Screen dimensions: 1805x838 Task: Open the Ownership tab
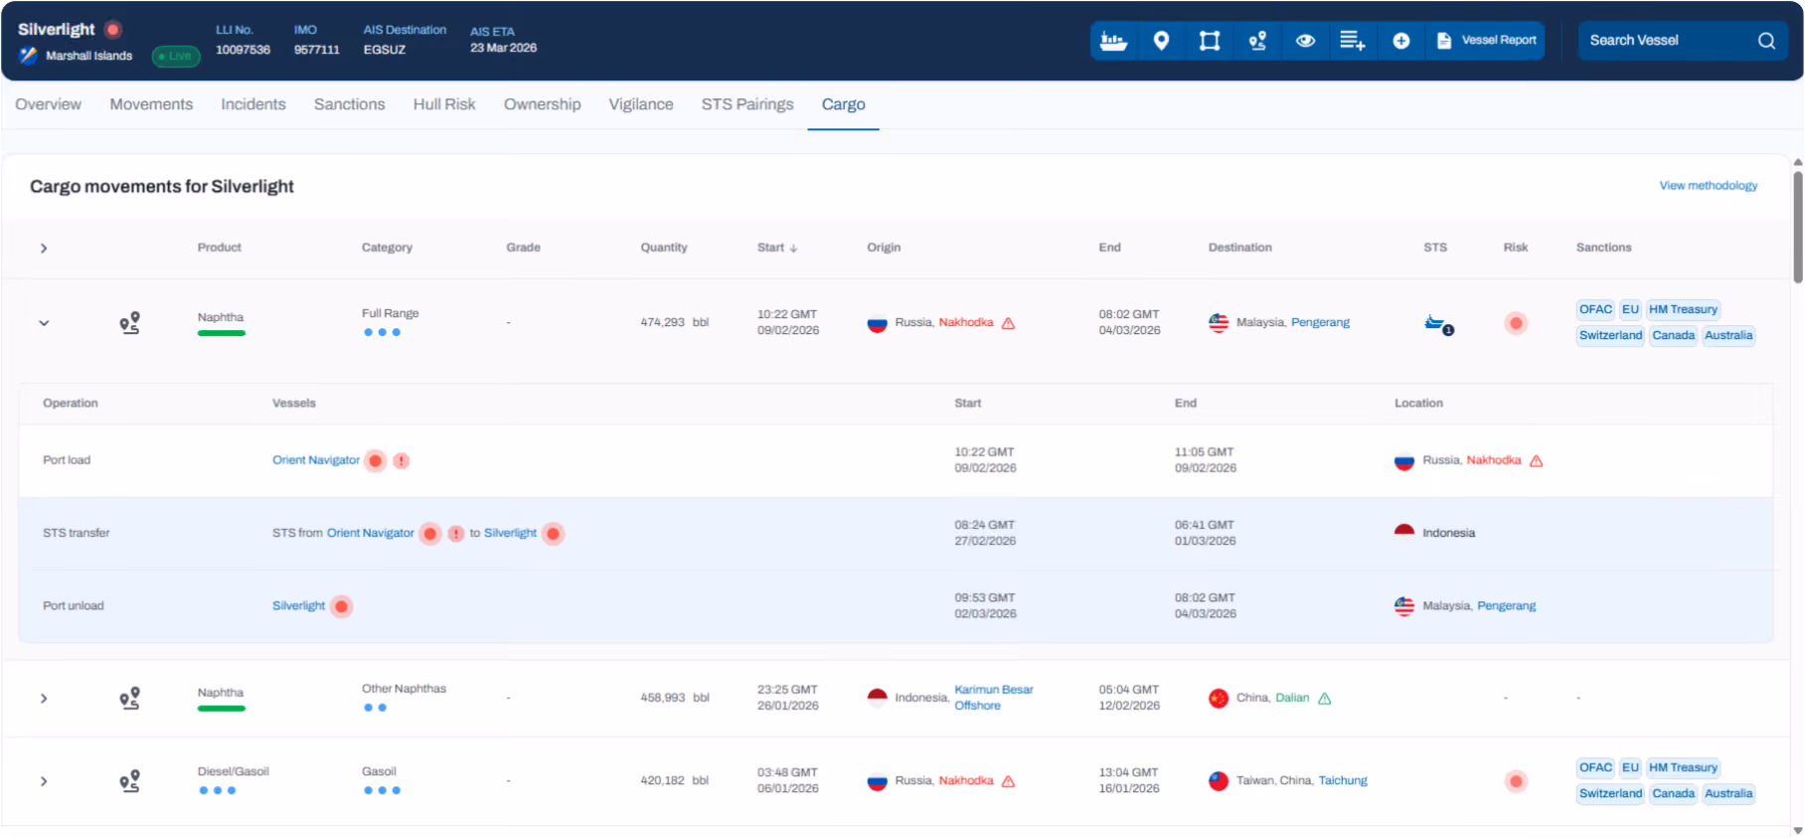(542, 104)
